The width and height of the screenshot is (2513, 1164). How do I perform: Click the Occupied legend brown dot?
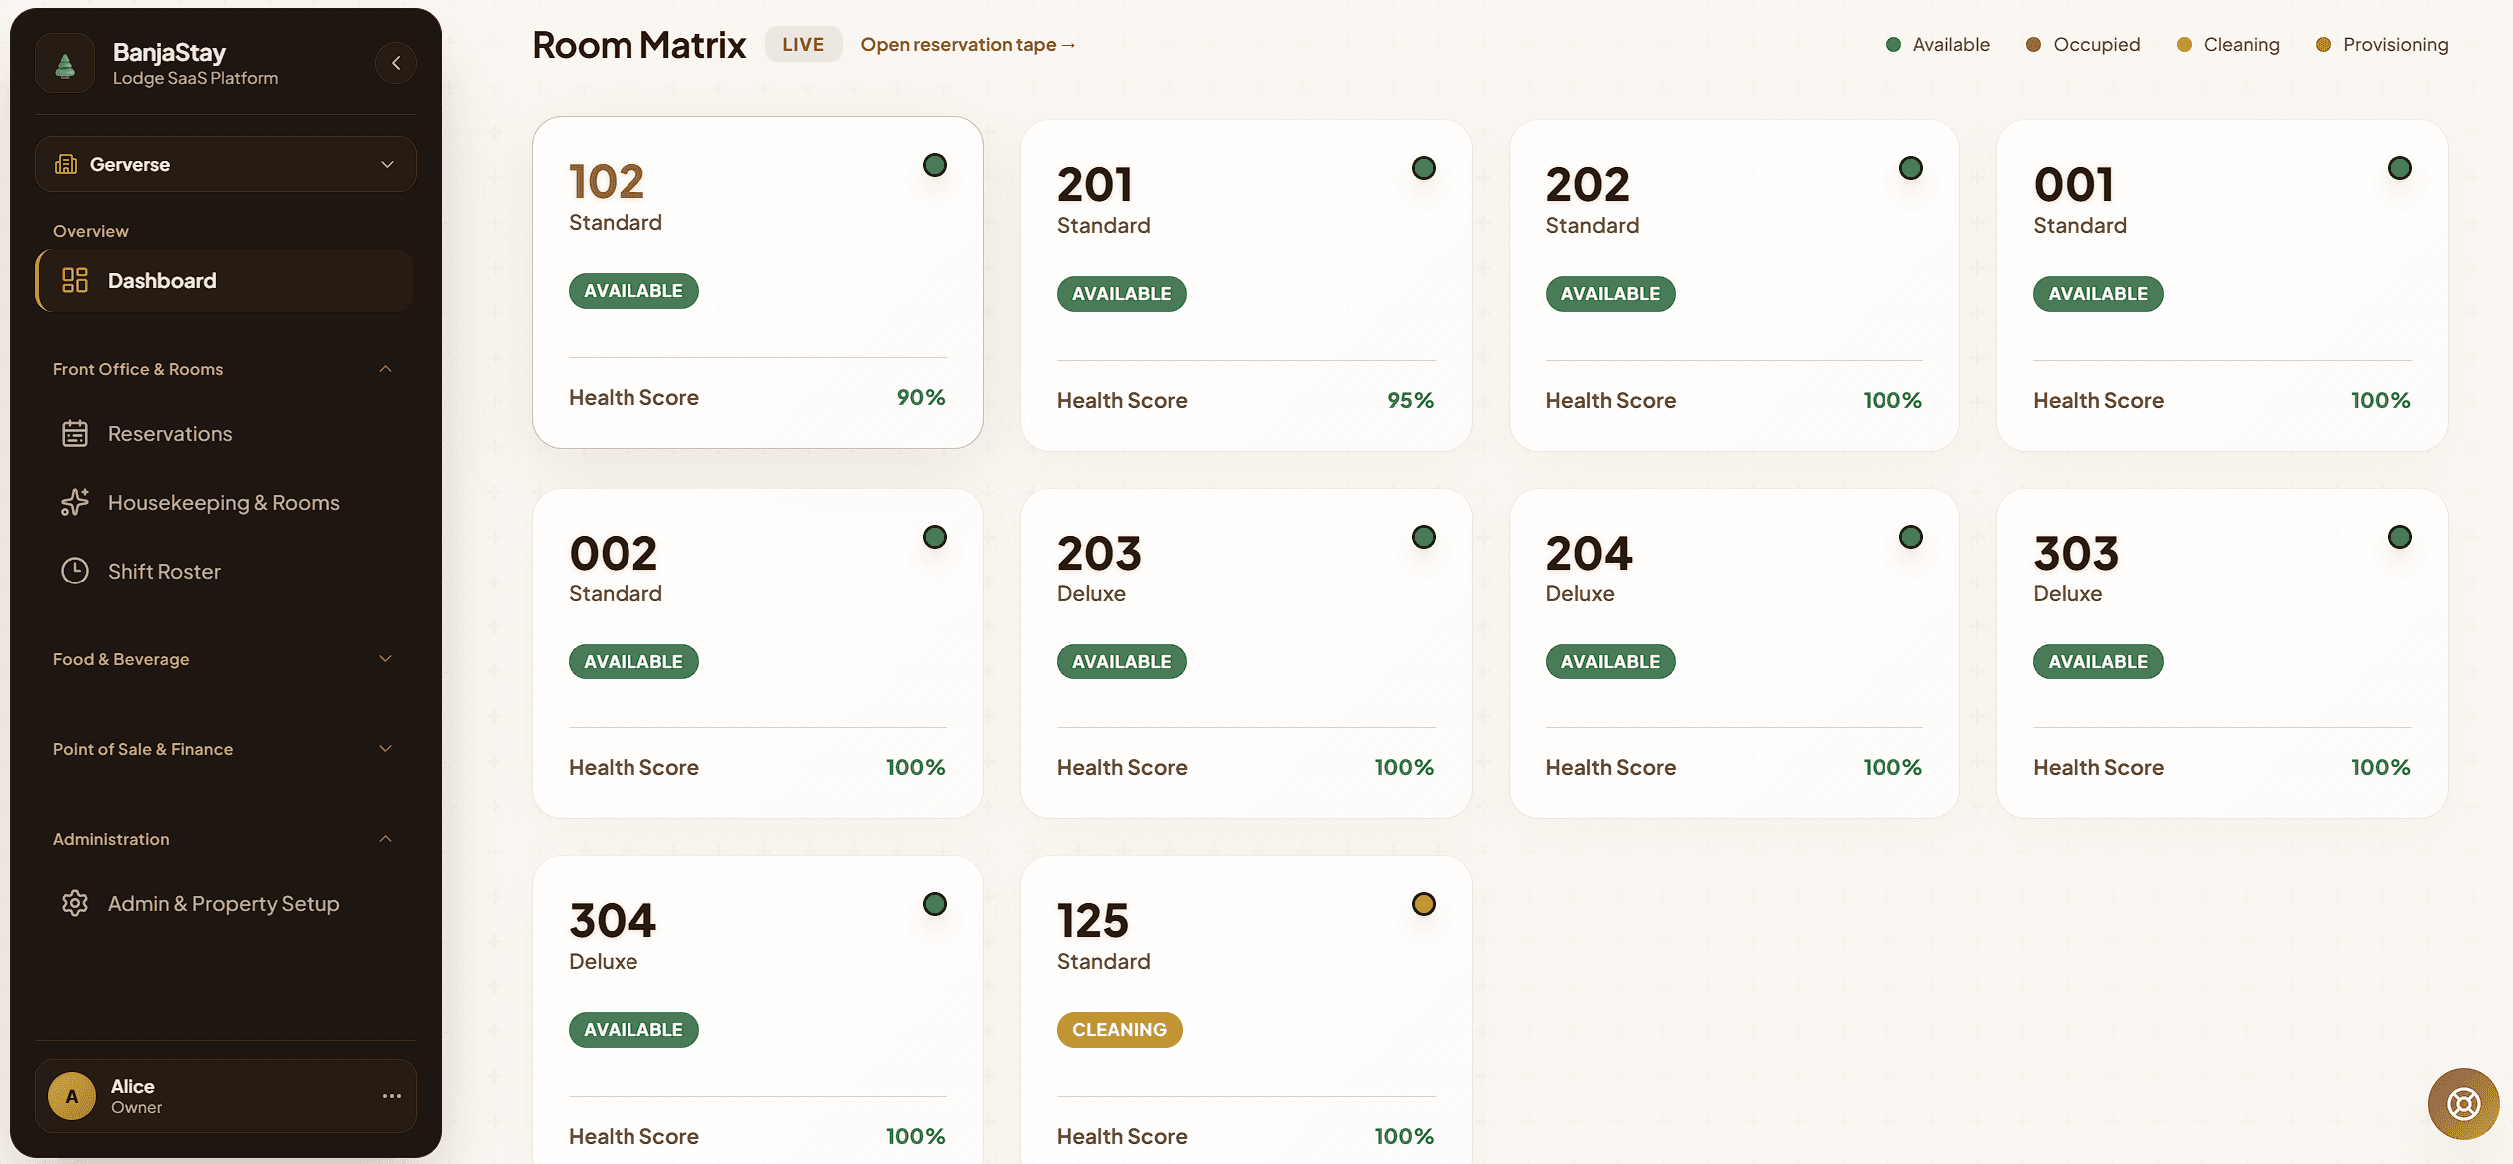pos(2033,45)
